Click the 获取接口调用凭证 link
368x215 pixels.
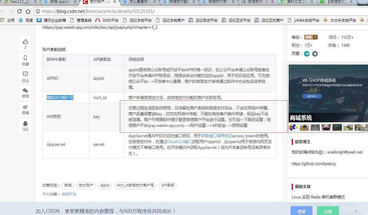217,136
